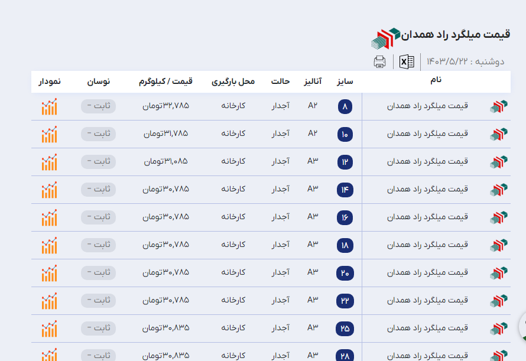Screen dimensions: 526x361
Task: View chart icon in size 20 row
Action: [49, 273]
